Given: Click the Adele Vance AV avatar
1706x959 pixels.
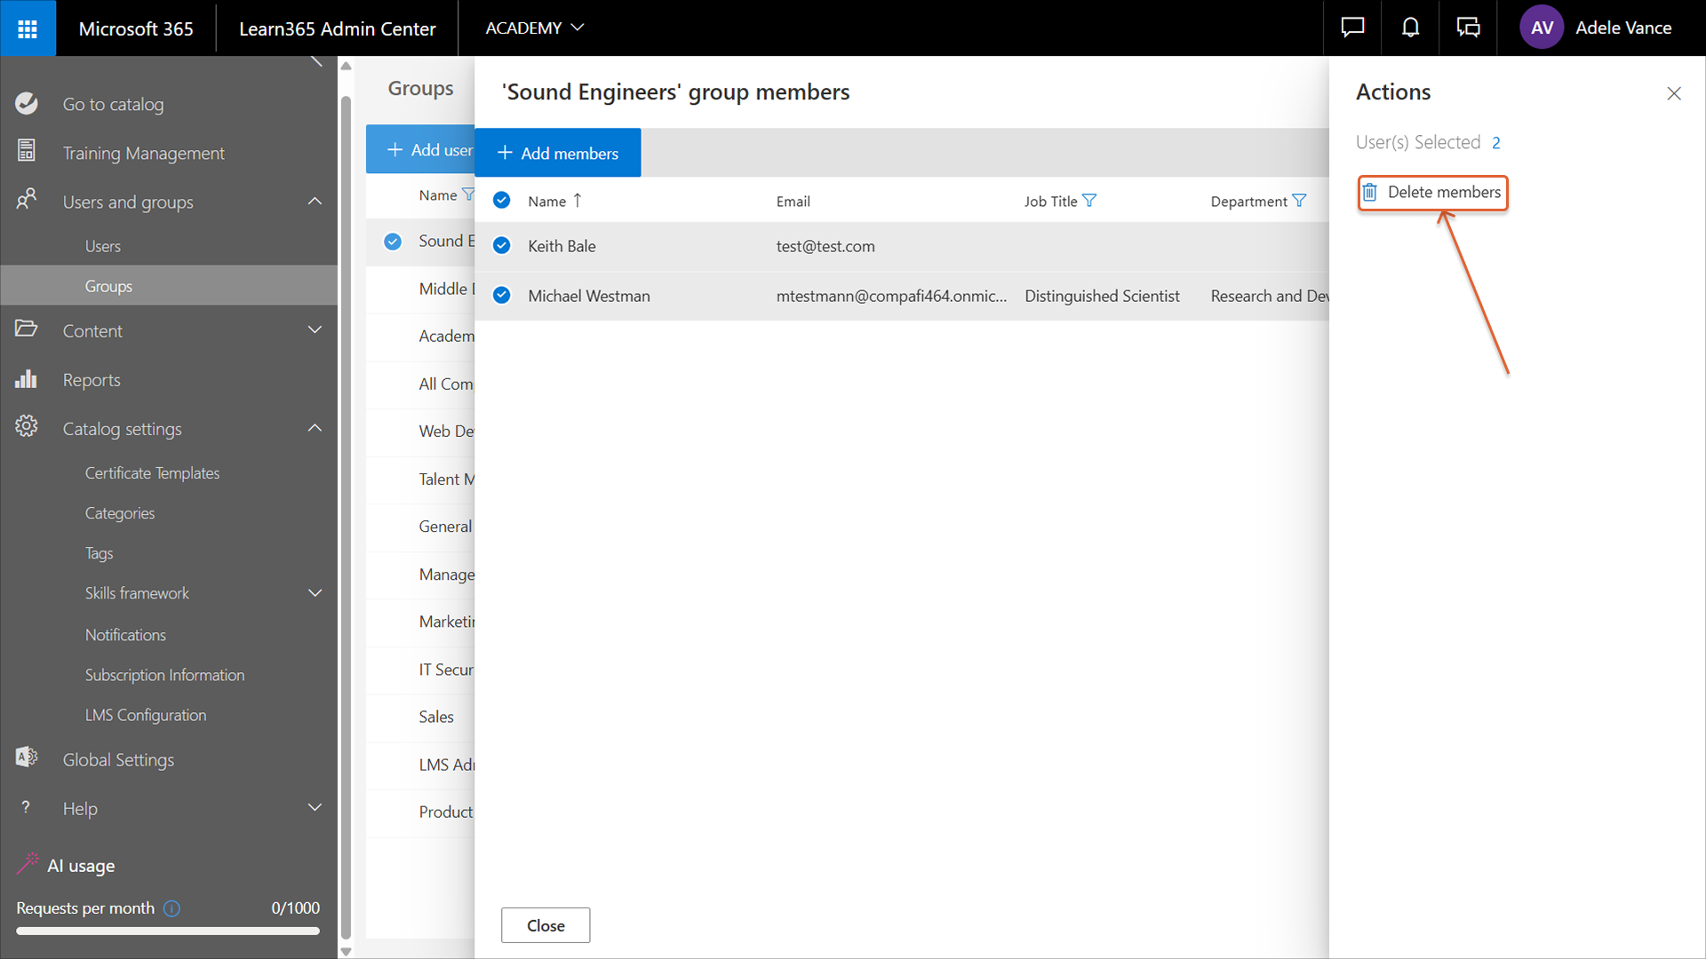Looking at the screenshot, I should point(1542,28).
